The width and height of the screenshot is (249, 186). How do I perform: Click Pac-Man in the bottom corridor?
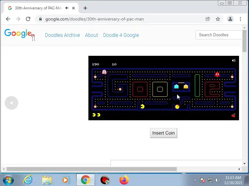143,106
